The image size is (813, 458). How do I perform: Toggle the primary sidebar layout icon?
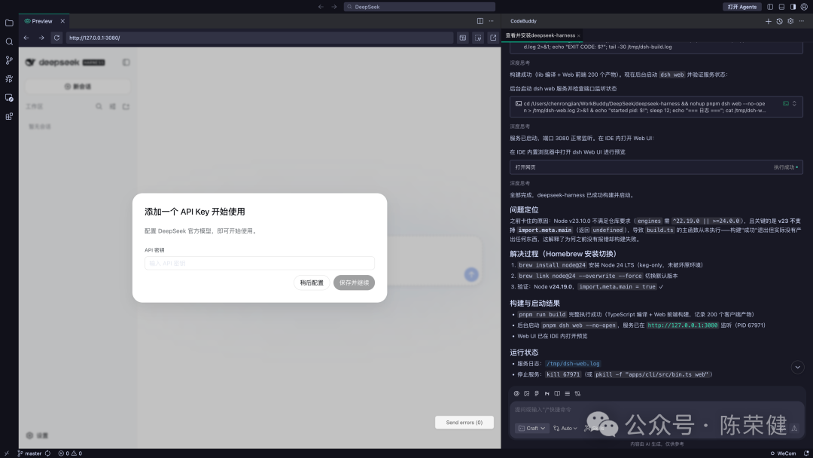point(770,7)
